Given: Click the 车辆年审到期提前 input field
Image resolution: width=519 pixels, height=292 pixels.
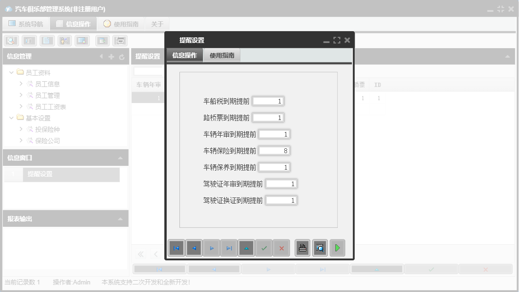Looking at the screenshot, I should [274, 134].
